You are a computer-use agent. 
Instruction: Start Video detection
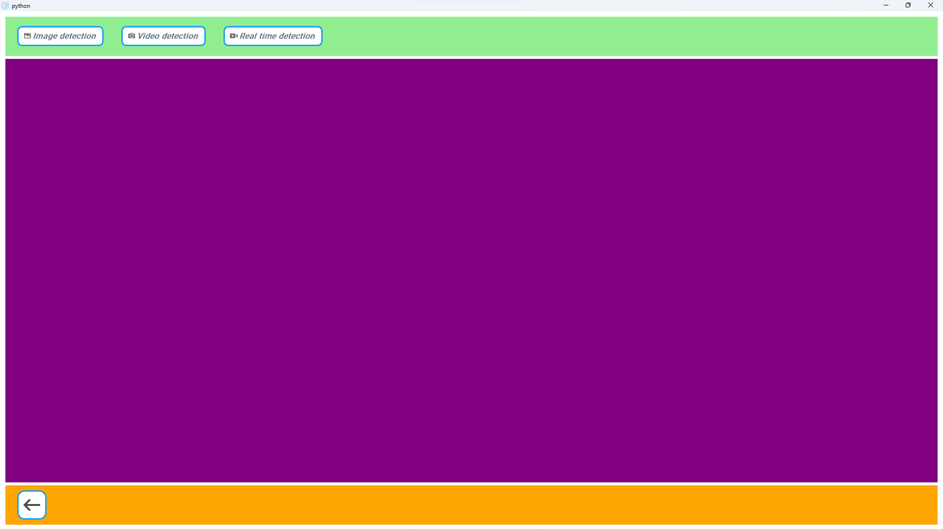pos(163,36)
